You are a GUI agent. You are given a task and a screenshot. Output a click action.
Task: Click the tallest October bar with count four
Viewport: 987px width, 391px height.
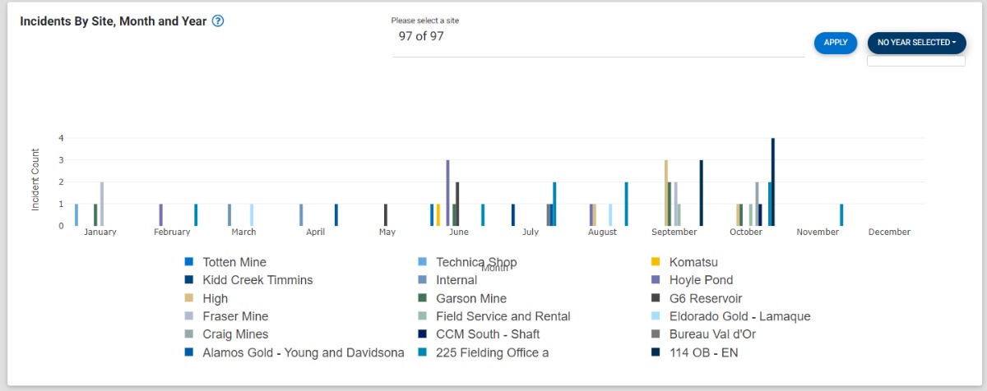[x=773, y=182]
